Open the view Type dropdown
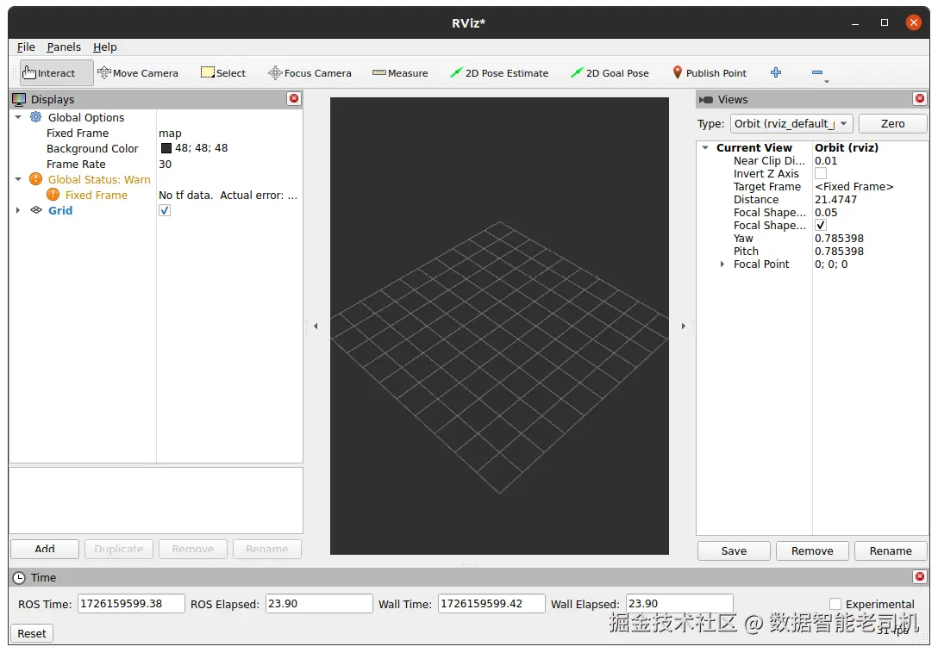938x653 pixels. (791, 124)
